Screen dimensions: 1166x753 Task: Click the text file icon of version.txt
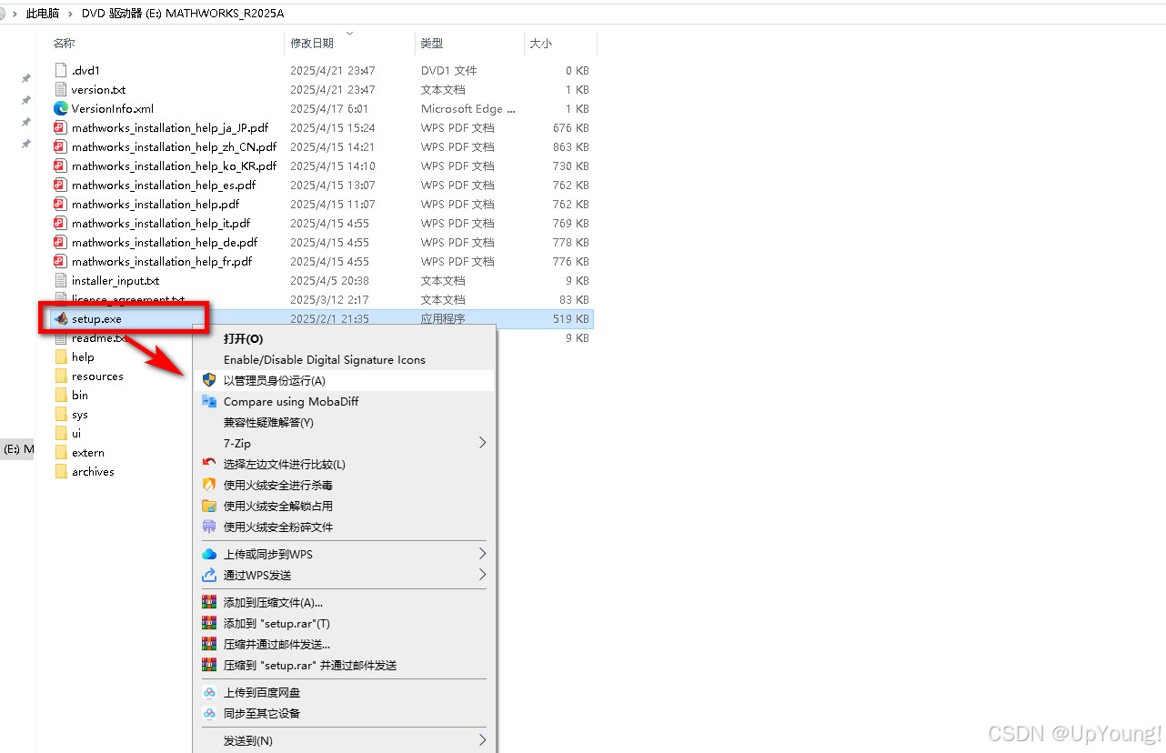point(61,89)
